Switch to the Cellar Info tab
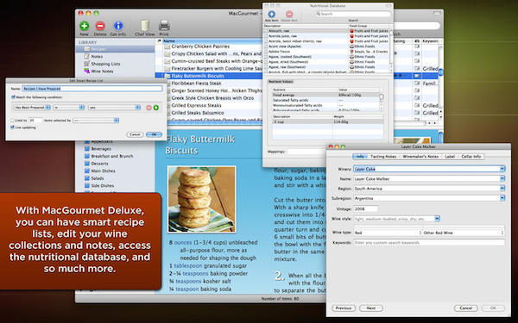 point(471,157)
